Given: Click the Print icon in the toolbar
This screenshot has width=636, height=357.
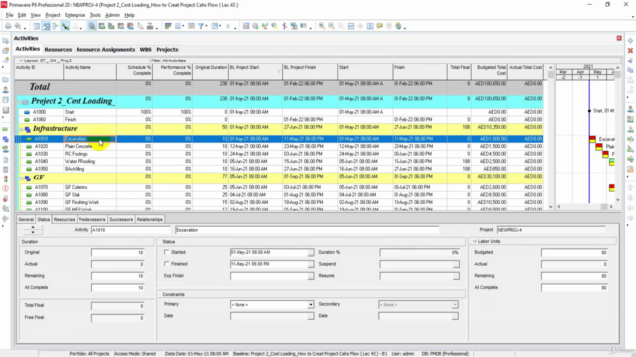Looking at the screenshot, I should (x=8, y=26).
